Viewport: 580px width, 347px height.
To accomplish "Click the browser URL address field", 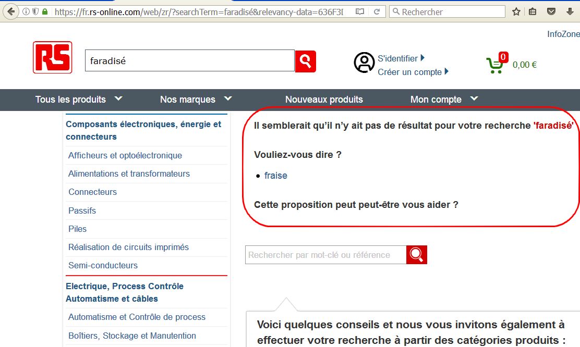I will pyautogui.click(x=199, y=12).
